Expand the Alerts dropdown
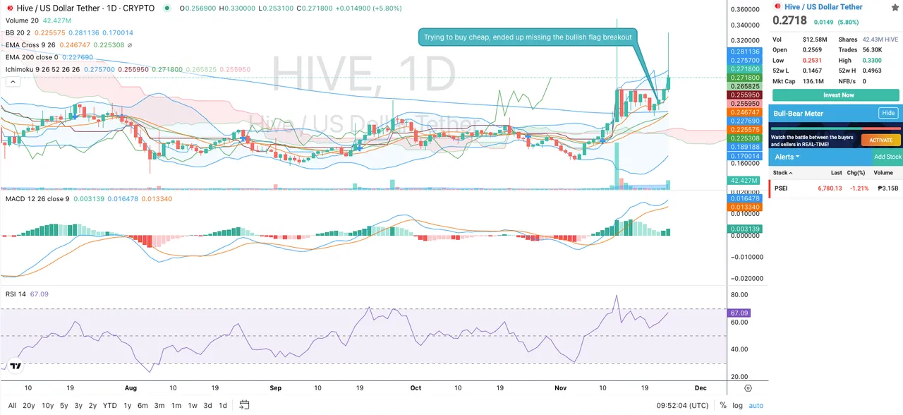 click(787, 157)
